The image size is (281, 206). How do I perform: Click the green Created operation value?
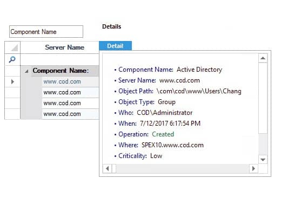point(163,134)
